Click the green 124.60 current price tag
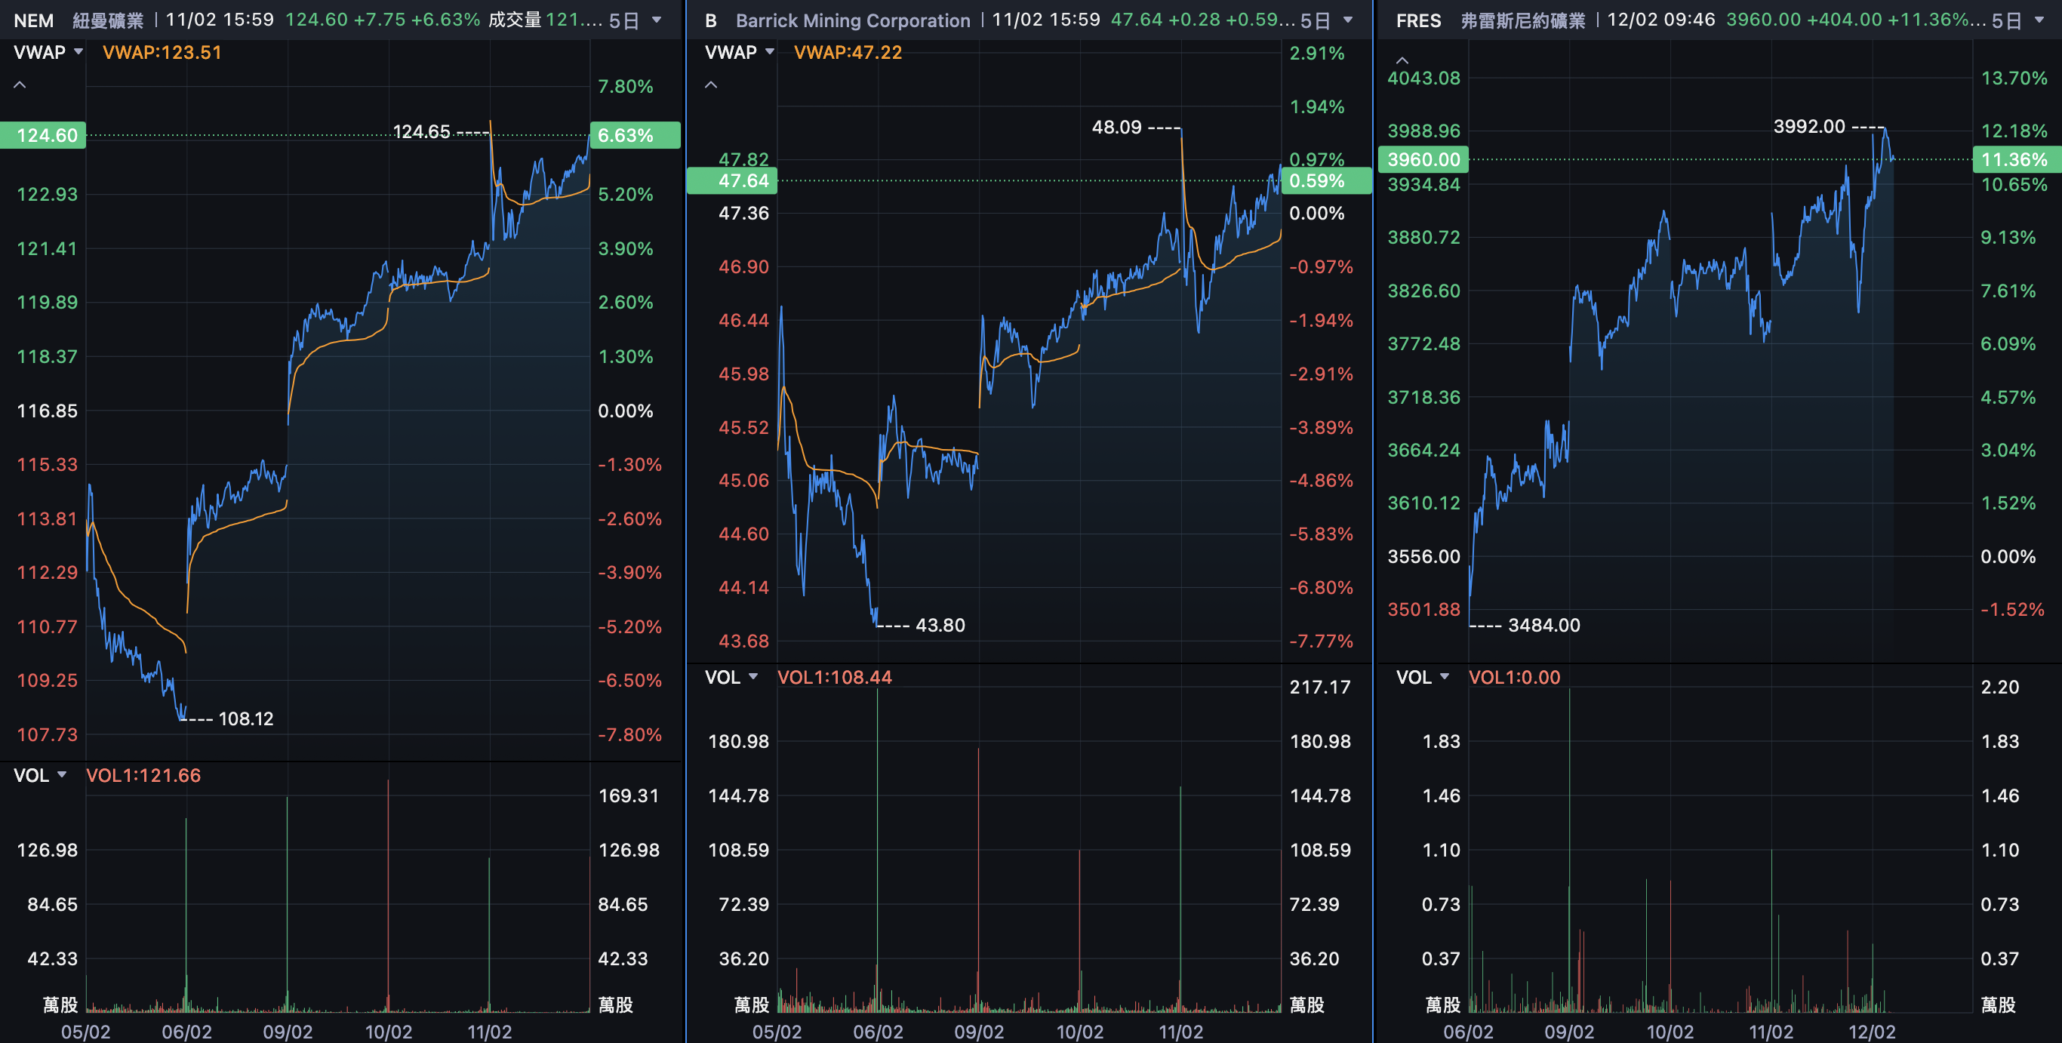This screenshot has width=2062, height=1043. [x=44, y=135]
